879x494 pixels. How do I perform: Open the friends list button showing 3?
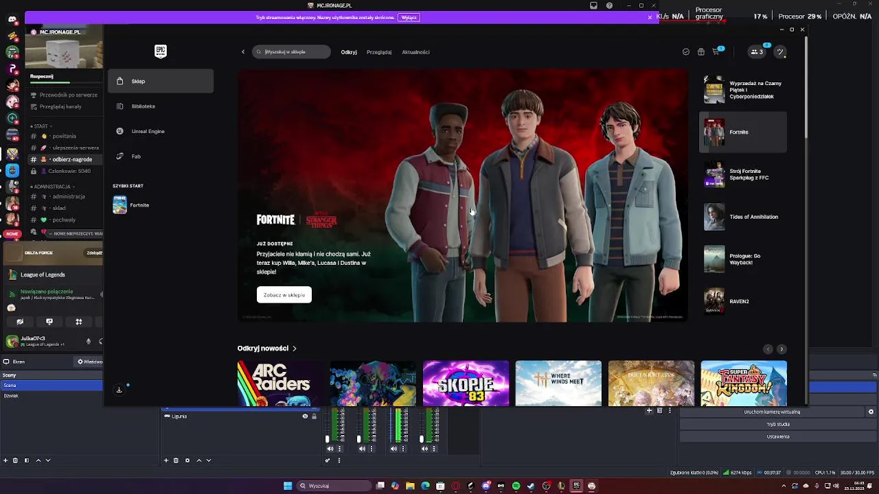point(757,51)
